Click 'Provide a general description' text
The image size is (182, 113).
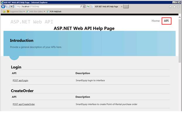tap(36, 47)
